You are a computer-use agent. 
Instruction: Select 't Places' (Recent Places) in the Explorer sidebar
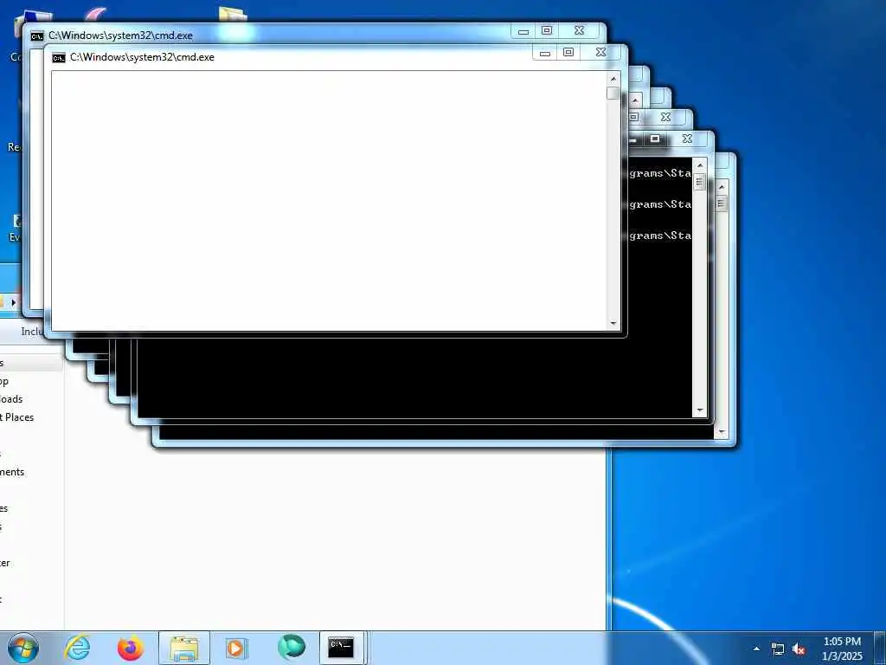(x=17, y=417)
